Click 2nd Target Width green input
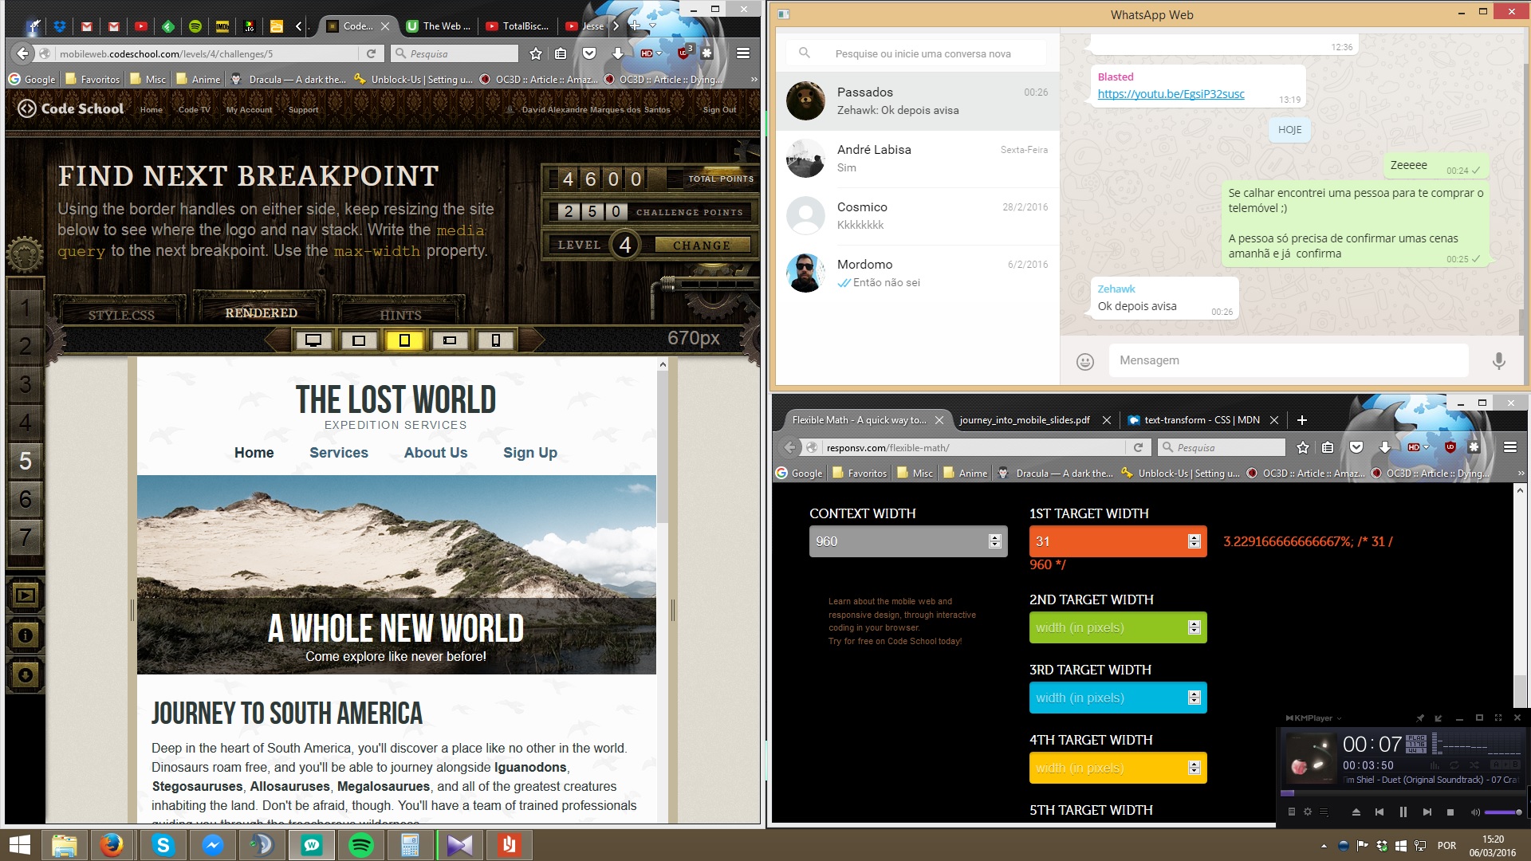 (1117, 627)
